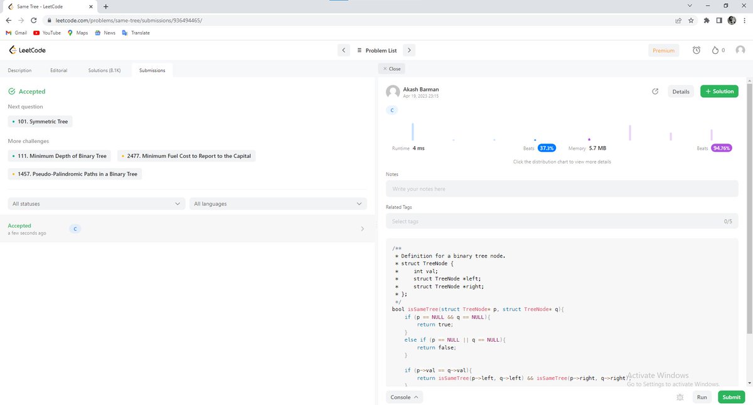Click the Beats 37.3% runtime badge
753x405 pixels.
[x=547, y=149]
